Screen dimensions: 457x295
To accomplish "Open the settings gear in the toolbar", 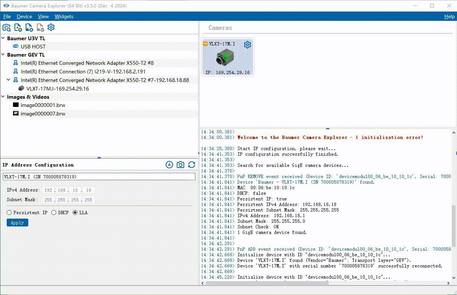I will tap(51, 27).
